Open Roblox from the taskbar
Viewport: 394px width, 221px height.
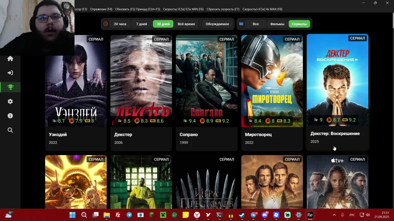[x=276, y=215]
